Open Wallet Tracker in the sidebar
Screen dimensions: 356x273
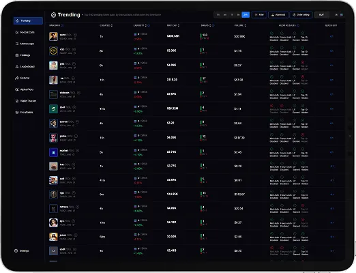click(26, 101)
